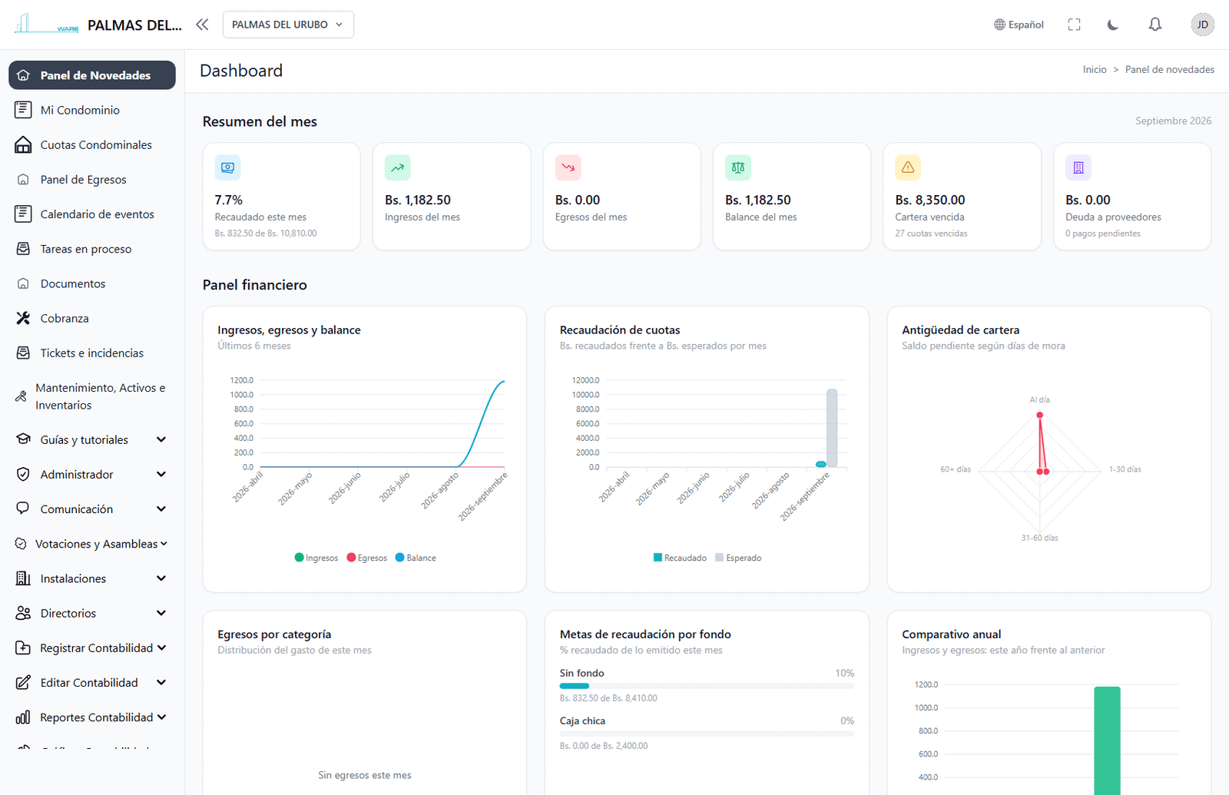Click the Tareas en proceso icon

click(x=23, y=249)
